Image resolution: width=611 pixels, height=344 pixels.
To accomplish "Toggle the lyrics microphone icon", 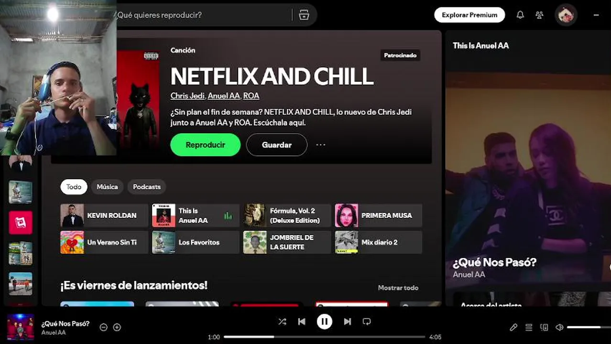I will point(513,327).
